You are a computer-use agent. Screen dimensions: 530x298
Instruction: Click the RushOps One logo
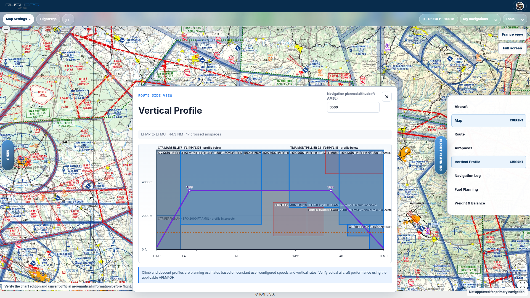click(x=22, y=6)
